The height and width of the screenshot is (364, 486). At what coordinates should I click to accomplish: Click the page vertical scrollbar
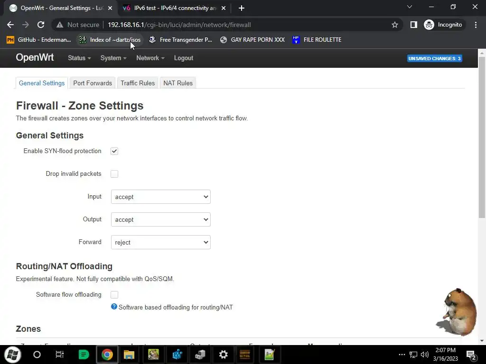pos(482,138)
